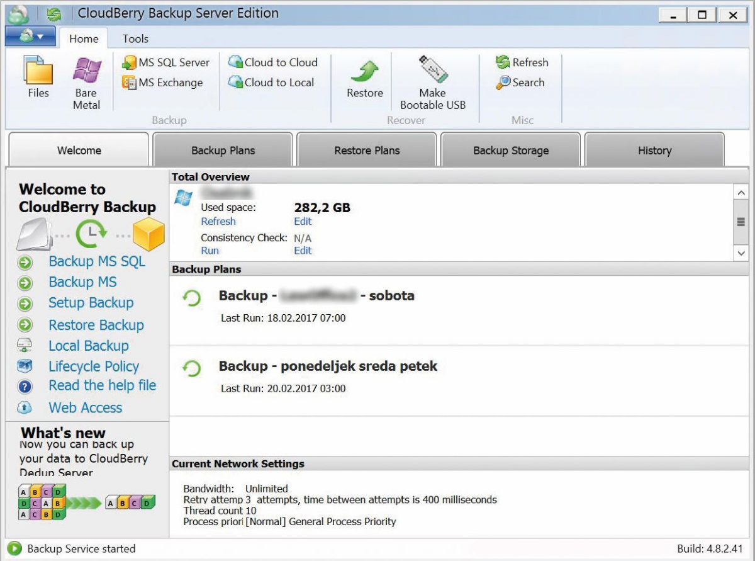
Task: Click the Backup MS link
Action: pyautogui.click(x=82, y=282)
